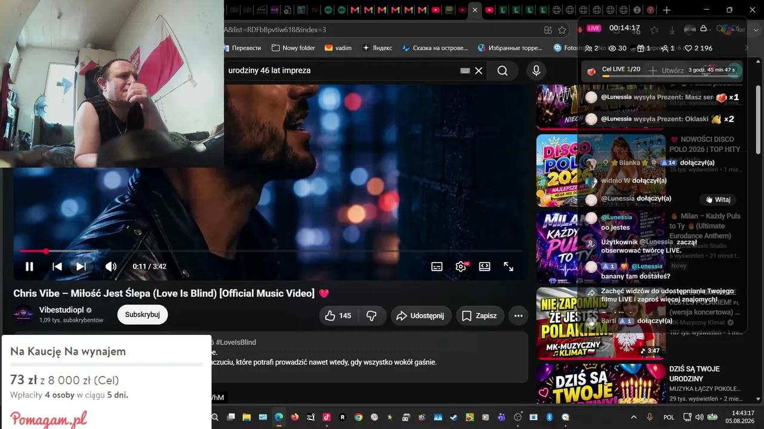
Task: Open the Яндекс bookmark
Action: [376, 48]
